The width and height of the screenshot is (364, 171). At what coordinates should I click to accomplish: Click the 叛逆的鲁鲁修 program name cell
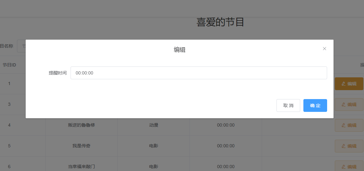(x=81, y=125)
